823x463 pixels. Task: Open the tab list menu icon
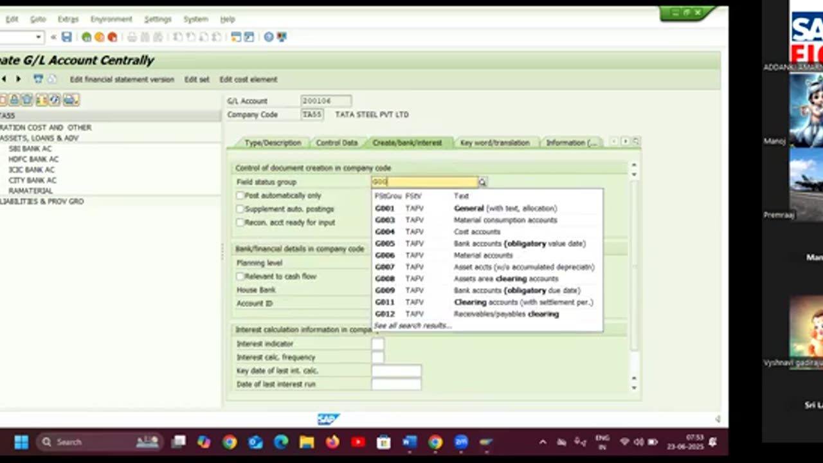[636, 141]
